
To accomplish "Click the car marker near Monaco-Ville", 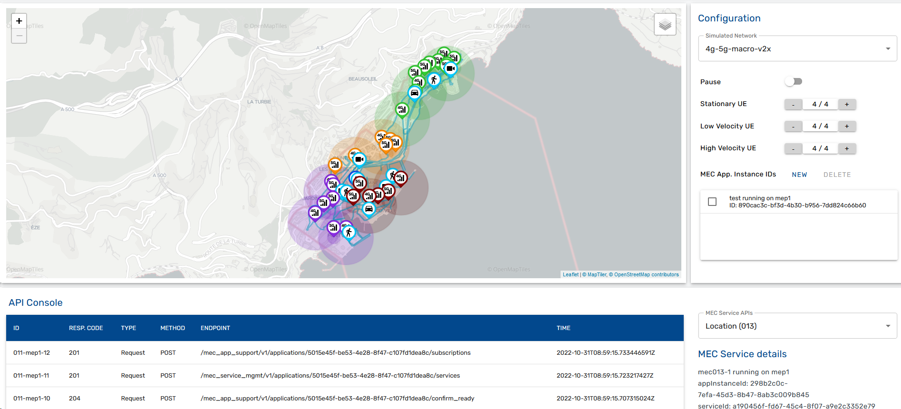I will (368, 208).
